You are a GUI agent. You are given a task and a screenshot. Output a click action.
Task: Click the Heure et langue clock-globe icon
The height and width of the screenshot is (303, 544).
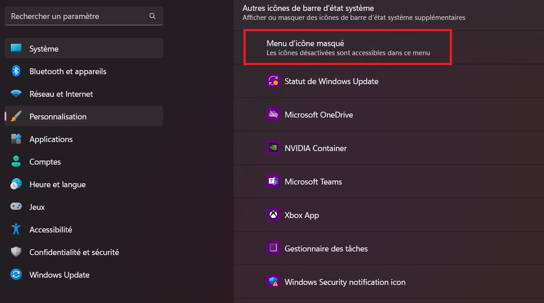(x=16, y=184)
